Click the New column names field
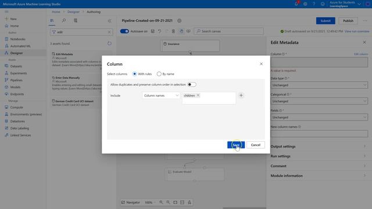 point(319,134)
